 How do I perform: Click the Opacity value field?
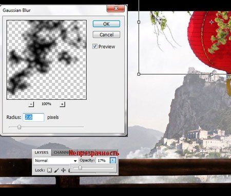(103, 161)
